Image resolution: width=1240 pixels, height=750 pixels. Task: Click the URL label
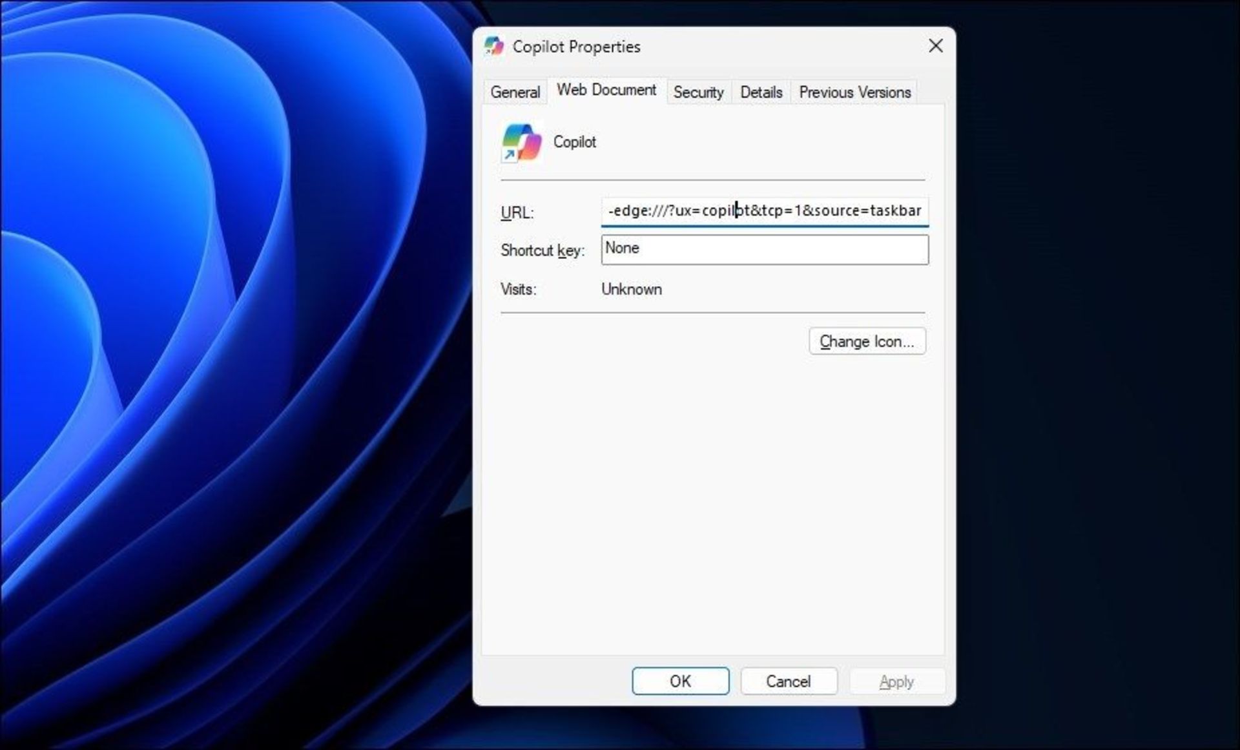[517, 213]
